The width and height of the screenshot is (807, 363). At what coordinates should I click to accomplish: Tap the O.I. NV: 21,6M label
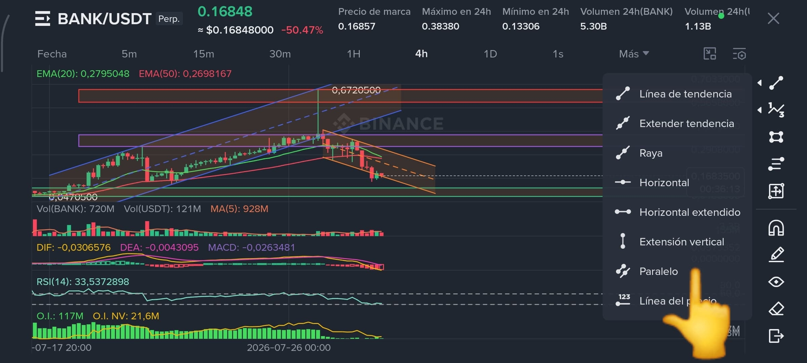coord(126,316)
